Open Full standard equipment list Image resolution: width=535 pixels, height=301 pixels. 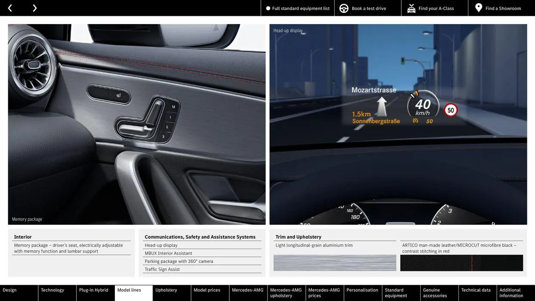click(x=301, y=8)
